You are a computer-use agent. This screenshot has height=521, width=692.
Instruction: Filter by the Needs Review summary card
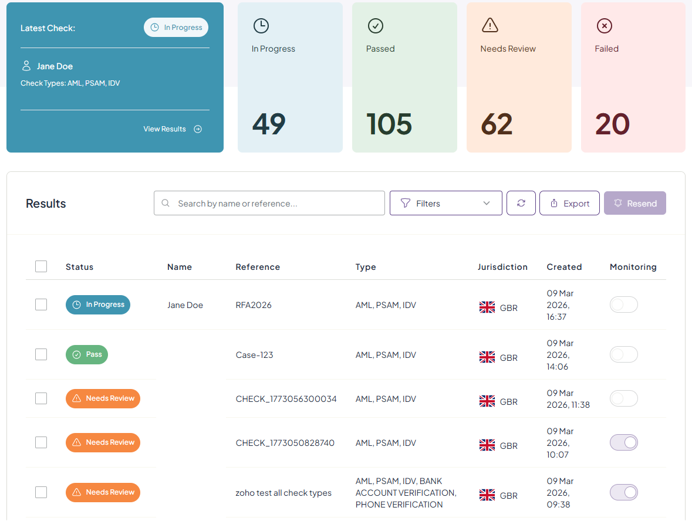pyautogui.click(x=519, y=77)
